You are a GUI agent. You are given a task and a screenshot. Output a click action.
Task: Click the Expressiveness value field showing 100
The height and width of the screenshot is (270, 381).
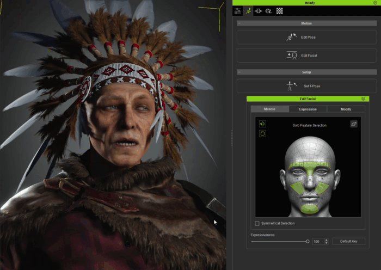tap(318, 241)
